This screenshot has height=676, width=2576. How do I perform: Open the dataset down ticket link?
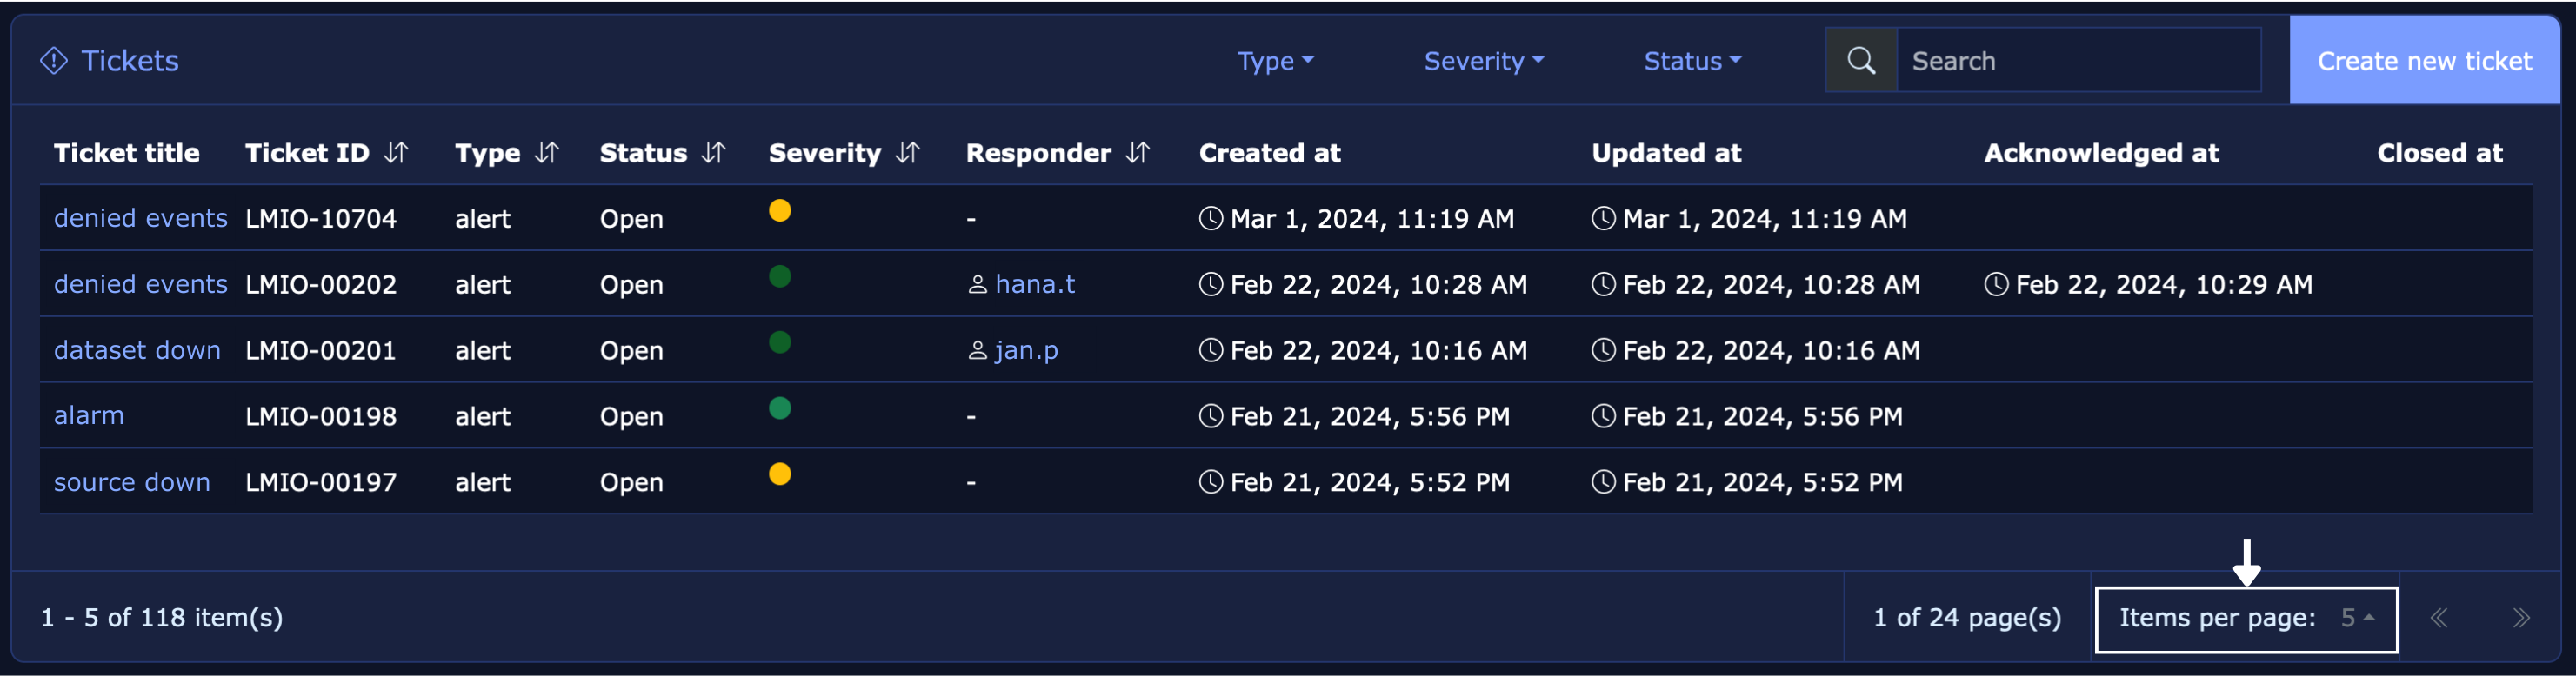(137, 350)
